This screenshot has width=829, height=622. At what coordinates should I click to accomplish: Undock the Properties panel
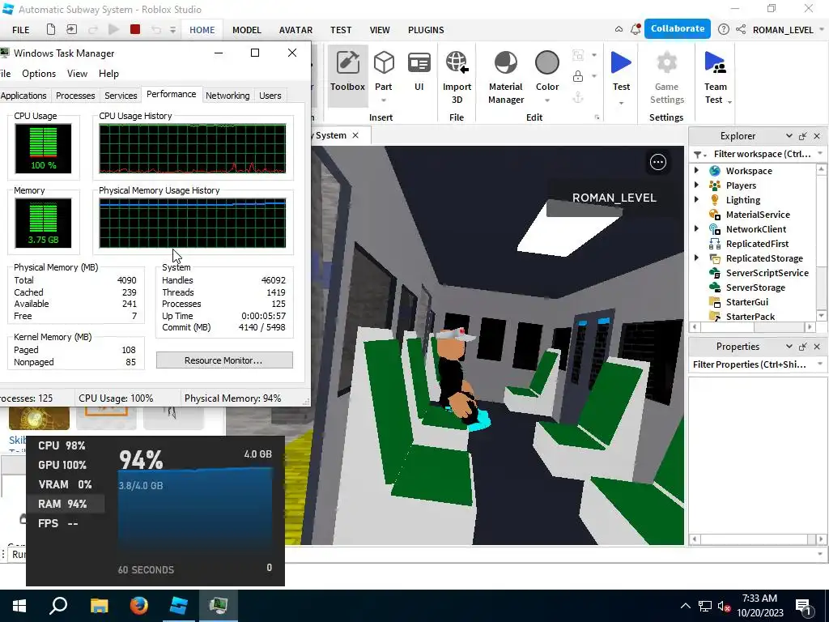click(x=802, y=347)
